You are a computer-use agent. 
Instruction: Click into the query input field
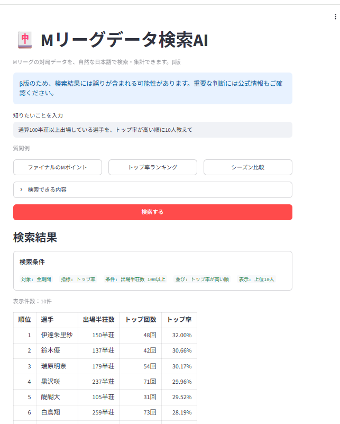[153, 130]
